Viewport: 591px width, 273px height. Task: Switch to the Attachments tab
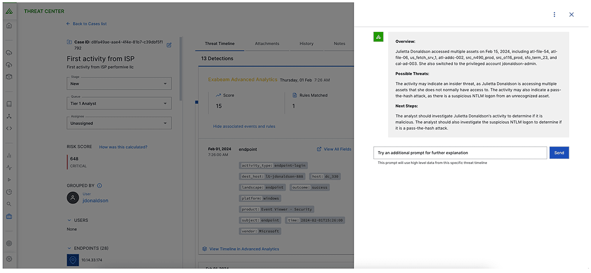click(267, 44)
